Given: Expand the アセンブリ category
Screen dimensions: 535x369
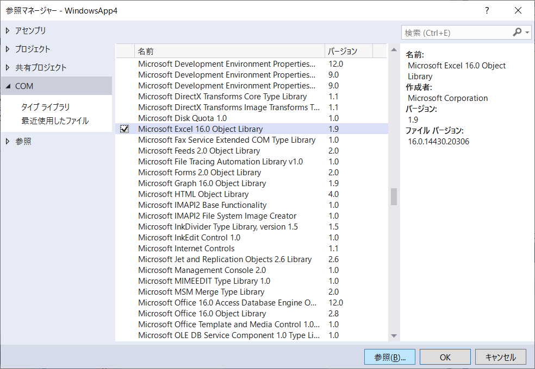Looking at the screenshot, I should (8, 30).
